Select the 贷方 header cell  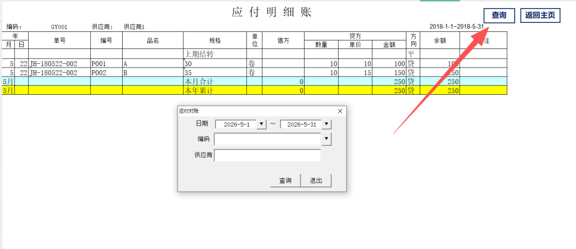(x=355, y=36)
